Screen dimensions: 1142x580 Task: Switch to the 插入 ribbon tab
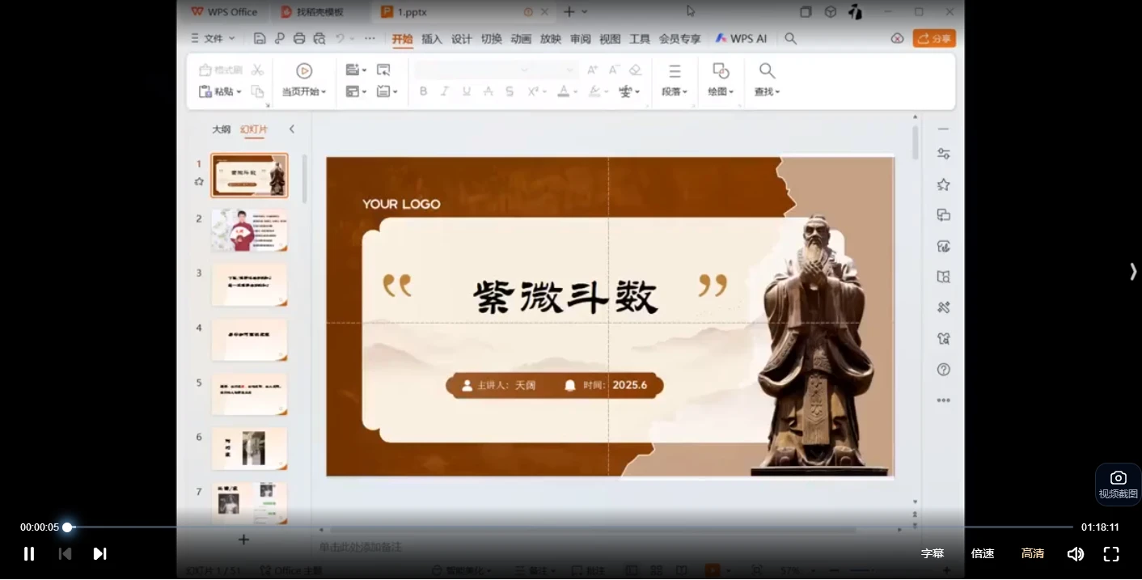(x=432, y=38)
